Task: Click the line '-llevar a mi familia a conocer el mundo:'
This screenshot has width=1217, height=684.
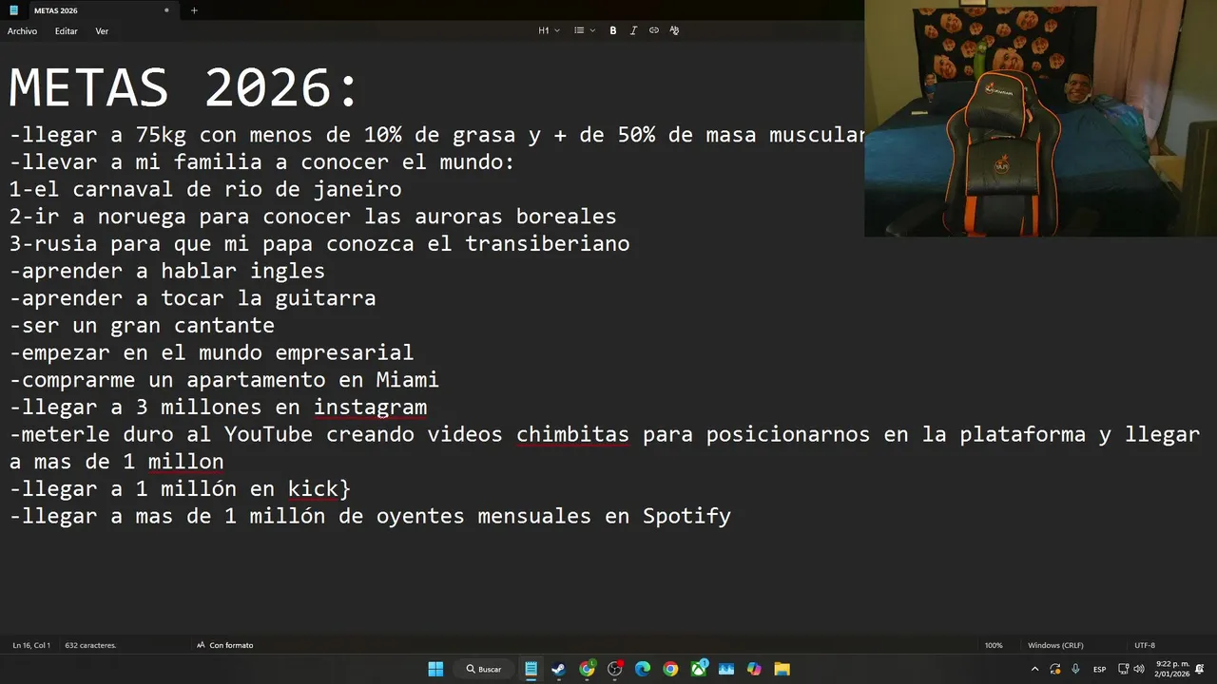Action: coord(262,161)
